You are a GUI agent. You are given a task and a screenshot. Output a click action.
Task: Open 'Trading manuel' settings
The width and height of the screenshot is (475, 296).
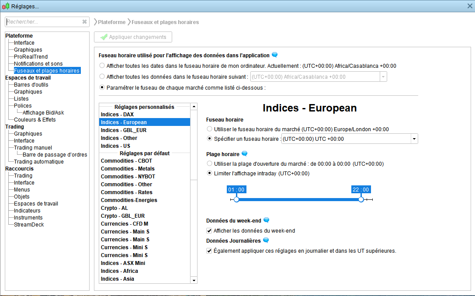point(33,147)
